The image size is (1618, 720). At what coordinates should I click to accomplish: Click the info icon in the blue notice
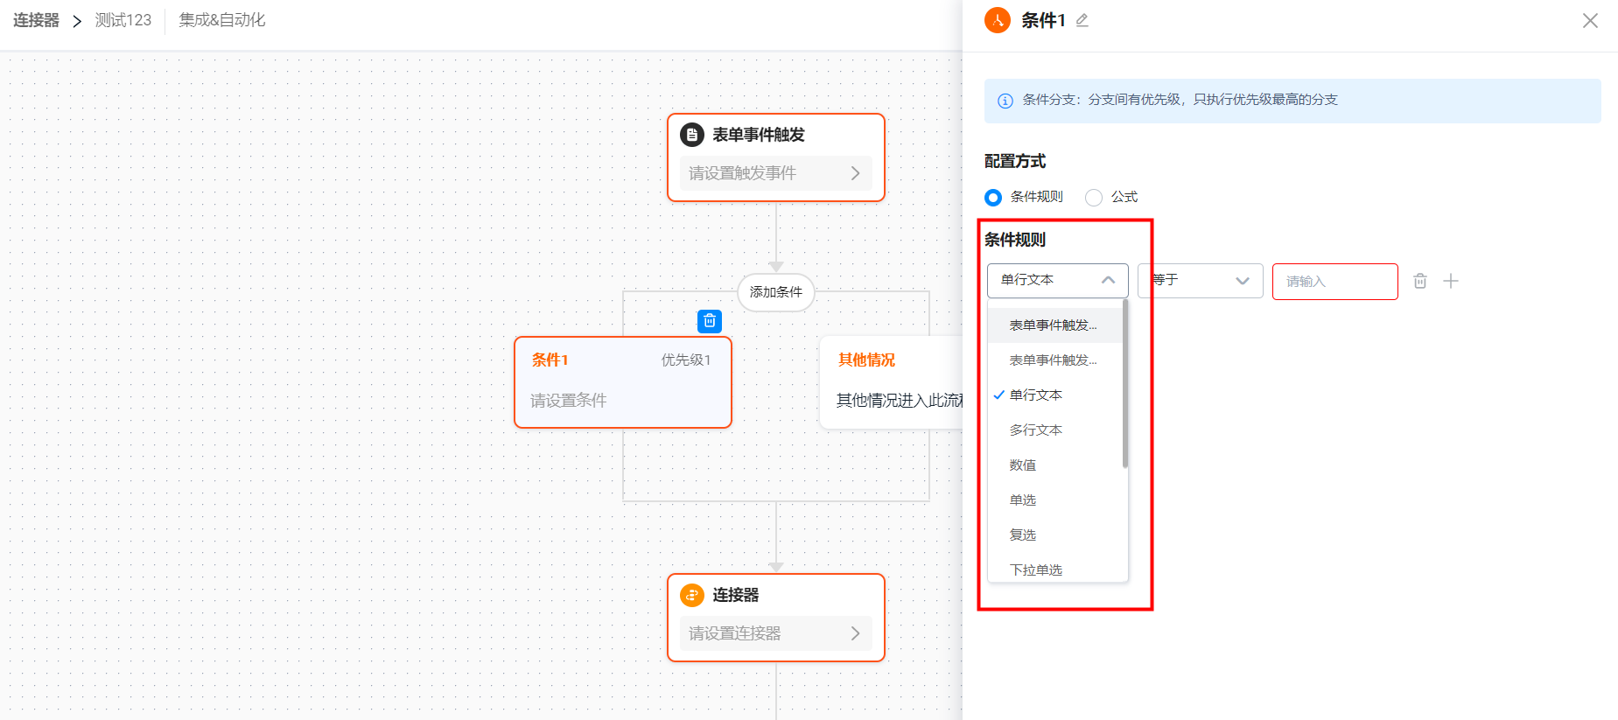tap(1005, 101)
